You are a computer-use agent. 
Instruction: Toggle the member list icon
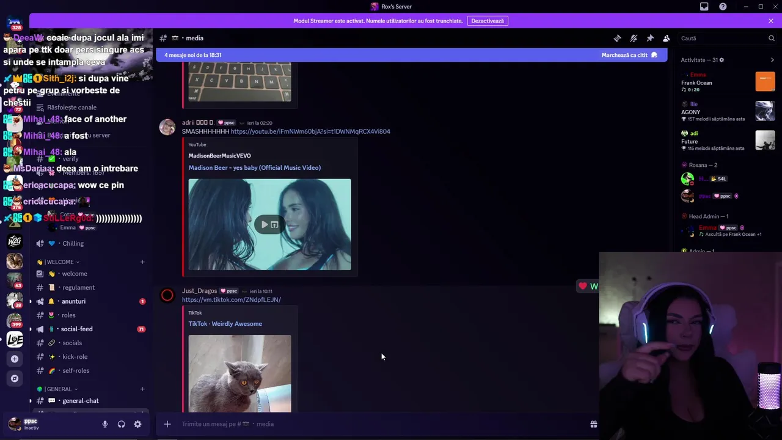click(x=667, y=38)
